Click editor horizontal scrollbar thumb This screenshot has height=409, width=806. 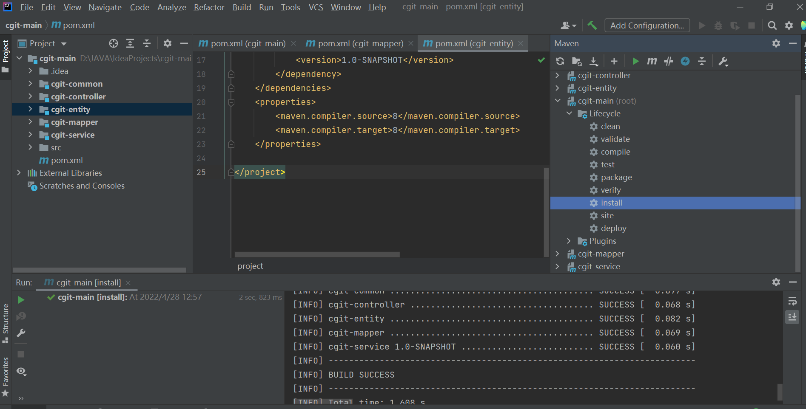(317, 255)
